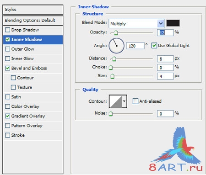Check the Texture sub-option checkbox
Image resolution: width=206 pixels, height=175 pixels.
[13, 87]
